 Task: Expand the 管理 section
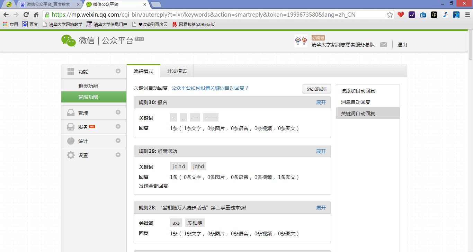pos(118,112)
